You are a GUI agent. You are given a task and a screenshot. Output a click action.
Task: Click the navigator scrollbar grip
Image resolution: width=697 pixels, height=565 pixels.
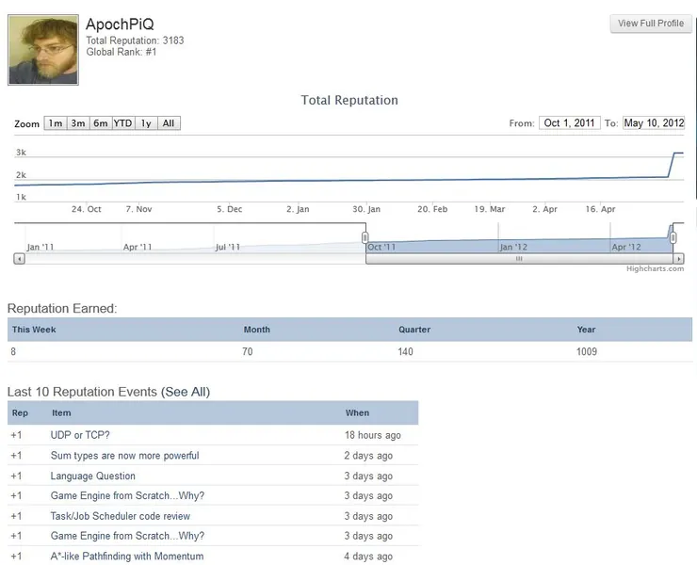519,259
